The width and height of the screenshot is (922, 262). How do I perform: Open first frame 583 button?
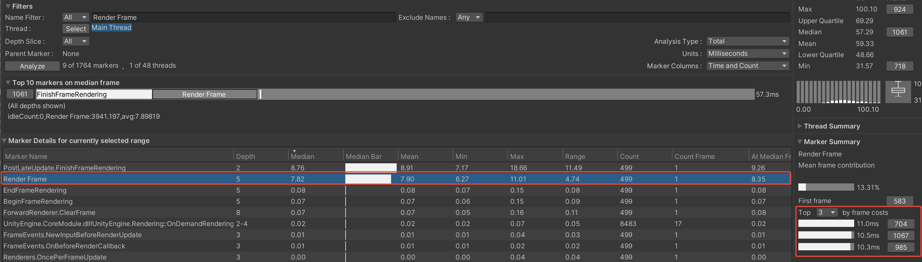899,201
